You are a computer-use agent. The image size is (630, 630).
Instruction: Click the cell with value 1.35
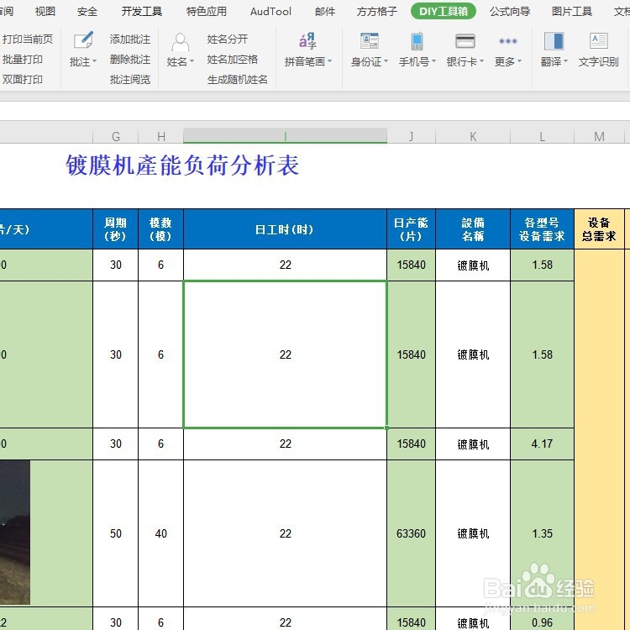[x=542, y=533]
